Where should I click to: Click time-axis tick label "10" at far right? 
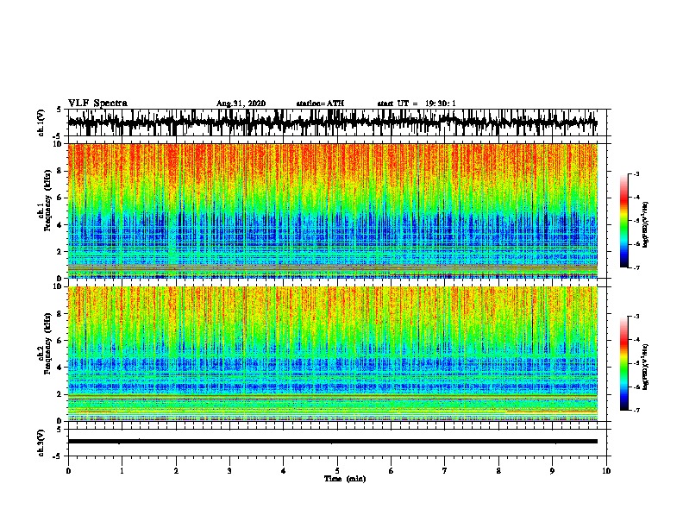[606, 471]
